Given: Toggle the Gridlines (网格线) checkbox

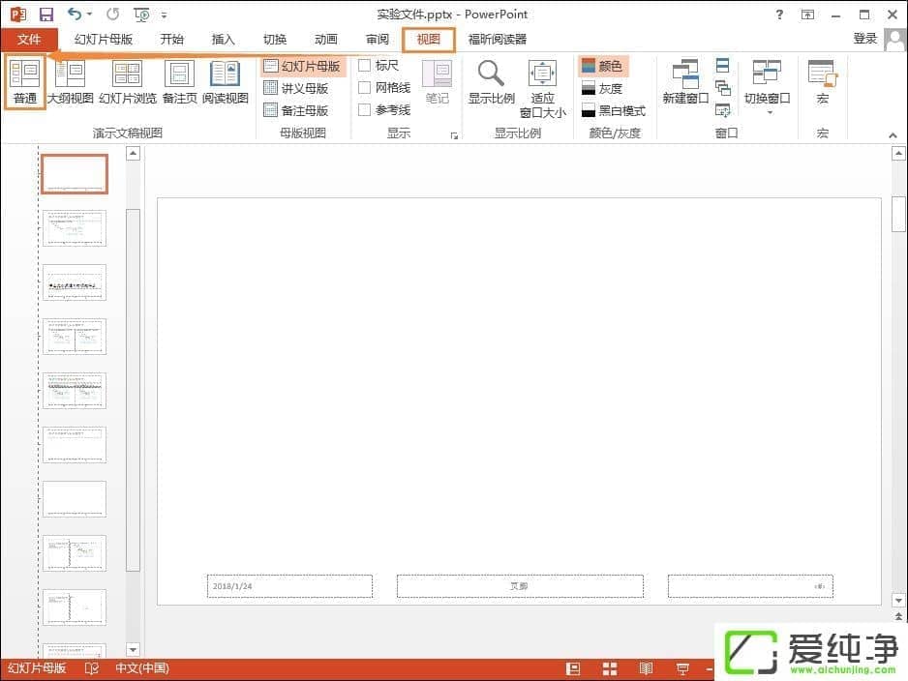Looking at the screenshot, I should 365,88.
